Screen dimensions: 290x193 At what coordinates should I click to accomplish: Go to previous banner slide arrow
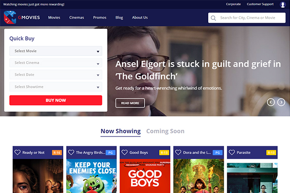click(271, 102)
